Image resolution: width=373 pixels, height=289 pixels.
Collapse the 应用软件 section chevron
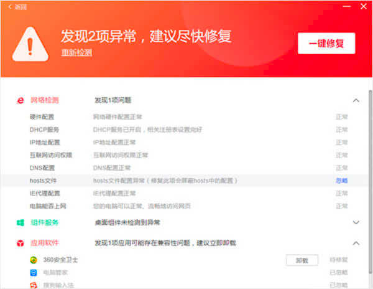tap(356, 244)
